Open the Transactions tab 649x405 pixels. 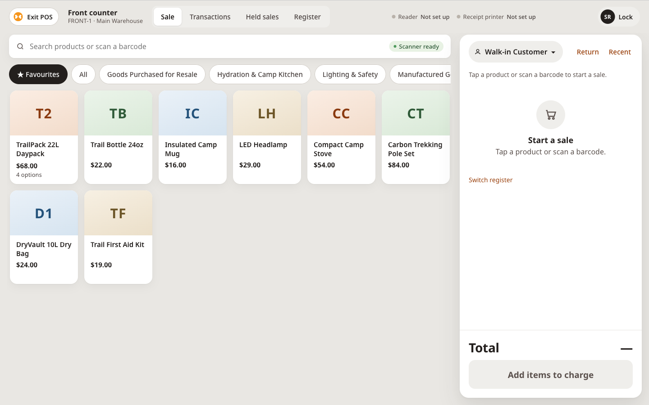210,17
